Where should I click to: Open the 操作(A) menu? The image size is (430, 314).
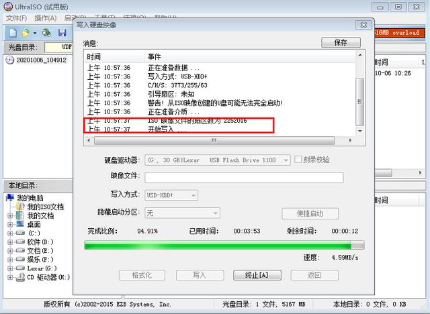(46, 18)
